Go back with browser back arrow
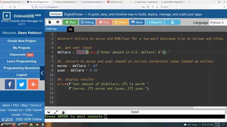227x127 pixels. [2, 7]
